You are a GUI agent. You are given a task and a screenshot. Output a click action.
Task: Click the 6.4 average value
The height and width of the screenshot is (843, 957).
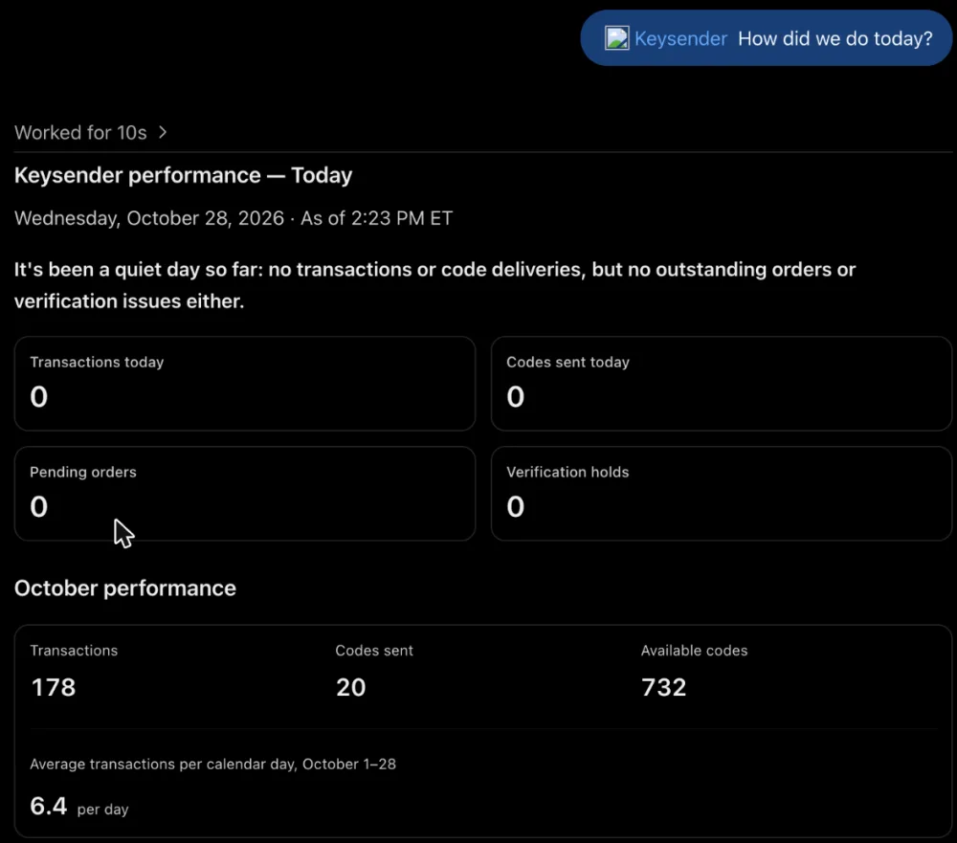[x=49, y=806]
